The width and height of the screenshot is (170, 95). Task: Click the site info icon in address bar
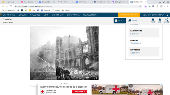coord(16,6)
